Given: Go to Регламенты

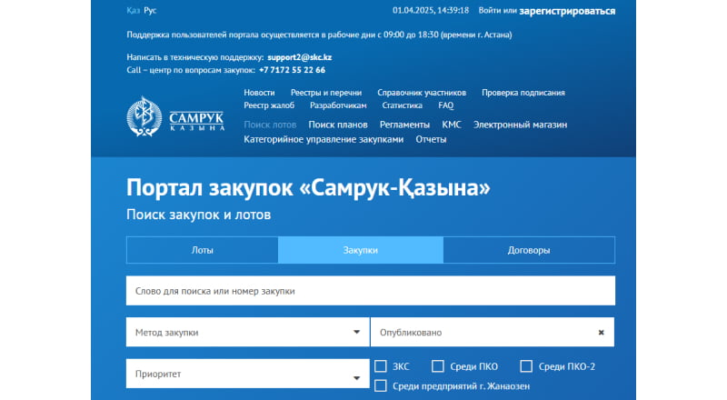Looking at the screenshot, I should (404, 125).
